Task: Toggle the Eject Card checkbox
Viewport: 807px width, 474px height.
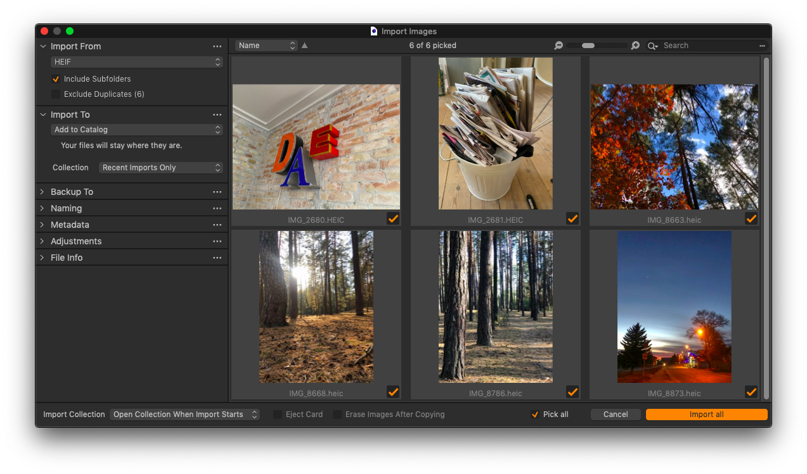Action: tap(278, 415)
